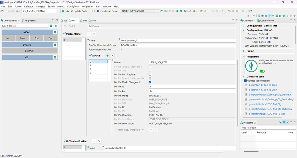
Task: Toggle checkbox beside generate\include\CDD_Mcl_Cfg.h
Action: click(x=246, y=104)
